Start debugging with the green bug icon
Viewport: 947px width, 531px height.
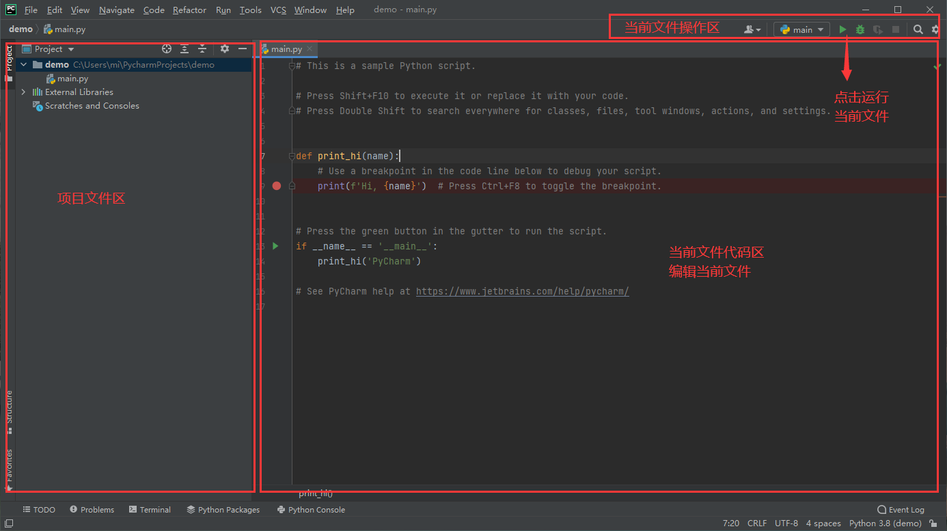coord(860,29)
